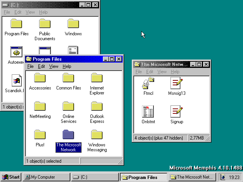This screenshot has width=243, height=182.
Task: Open View menu in the C: window
Action: click(x=30, y=12)
